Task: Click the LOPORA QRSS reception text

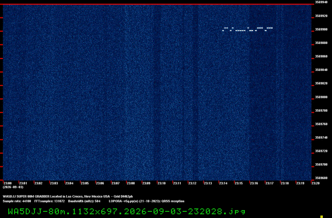Action: click(x=146, y=201)
